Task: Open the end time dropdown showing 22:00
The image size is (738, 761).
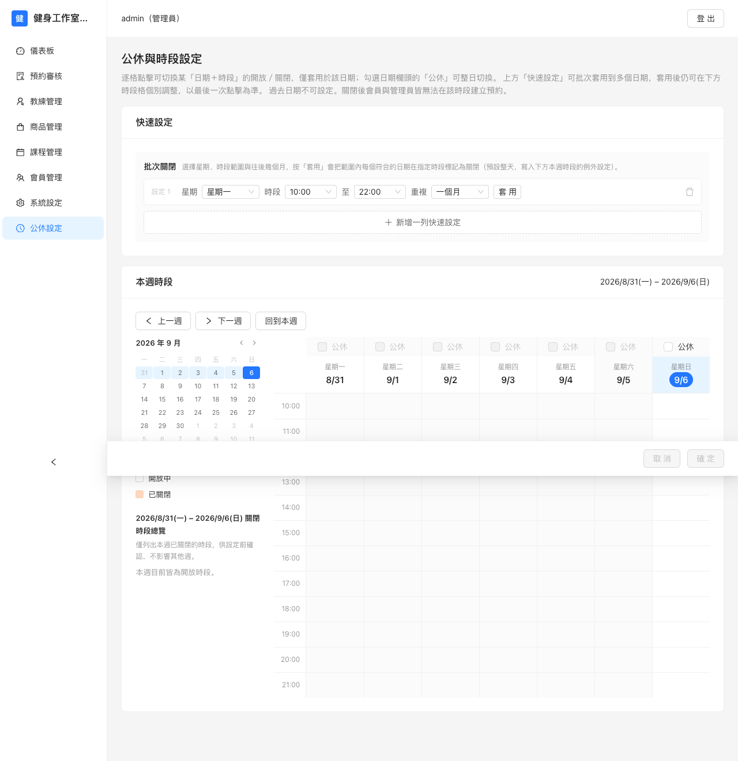Action: [380, 192]
